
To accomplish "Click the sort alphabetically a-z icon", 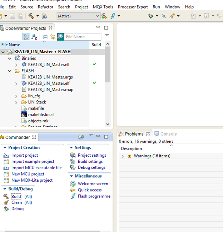I will (x=34, y=37).
